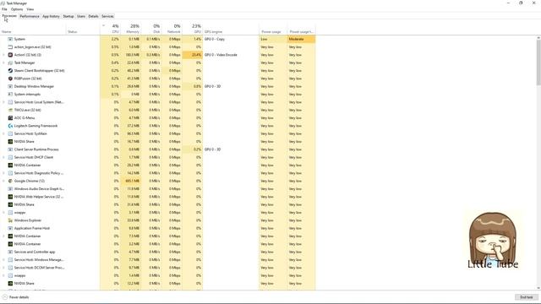The image size is (541, 304).
Task: Sort by the CPU column header
Action: click(111, 29)
